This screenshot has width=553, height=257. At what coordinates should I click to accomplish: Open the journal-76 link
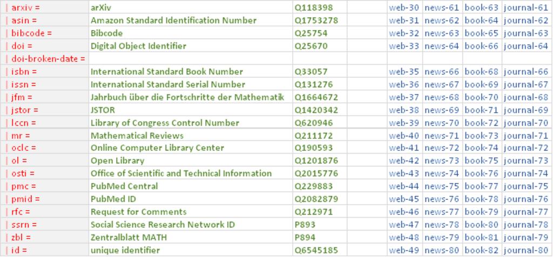[526, 199]
